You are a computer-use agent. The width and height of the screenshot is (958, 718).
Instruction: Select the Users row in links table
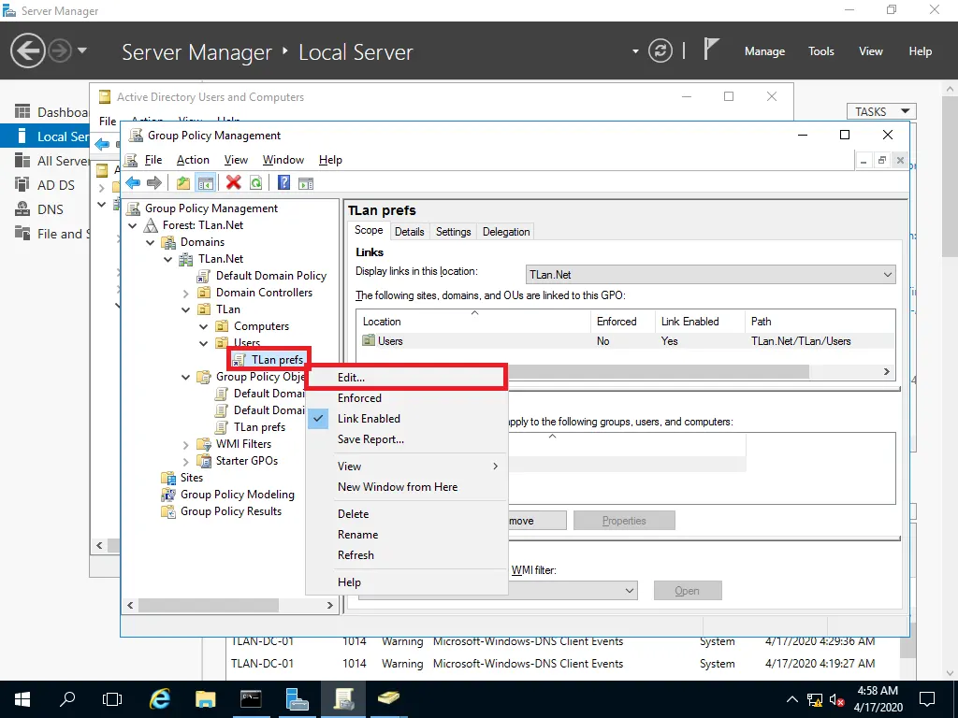(x=626, y=341)
